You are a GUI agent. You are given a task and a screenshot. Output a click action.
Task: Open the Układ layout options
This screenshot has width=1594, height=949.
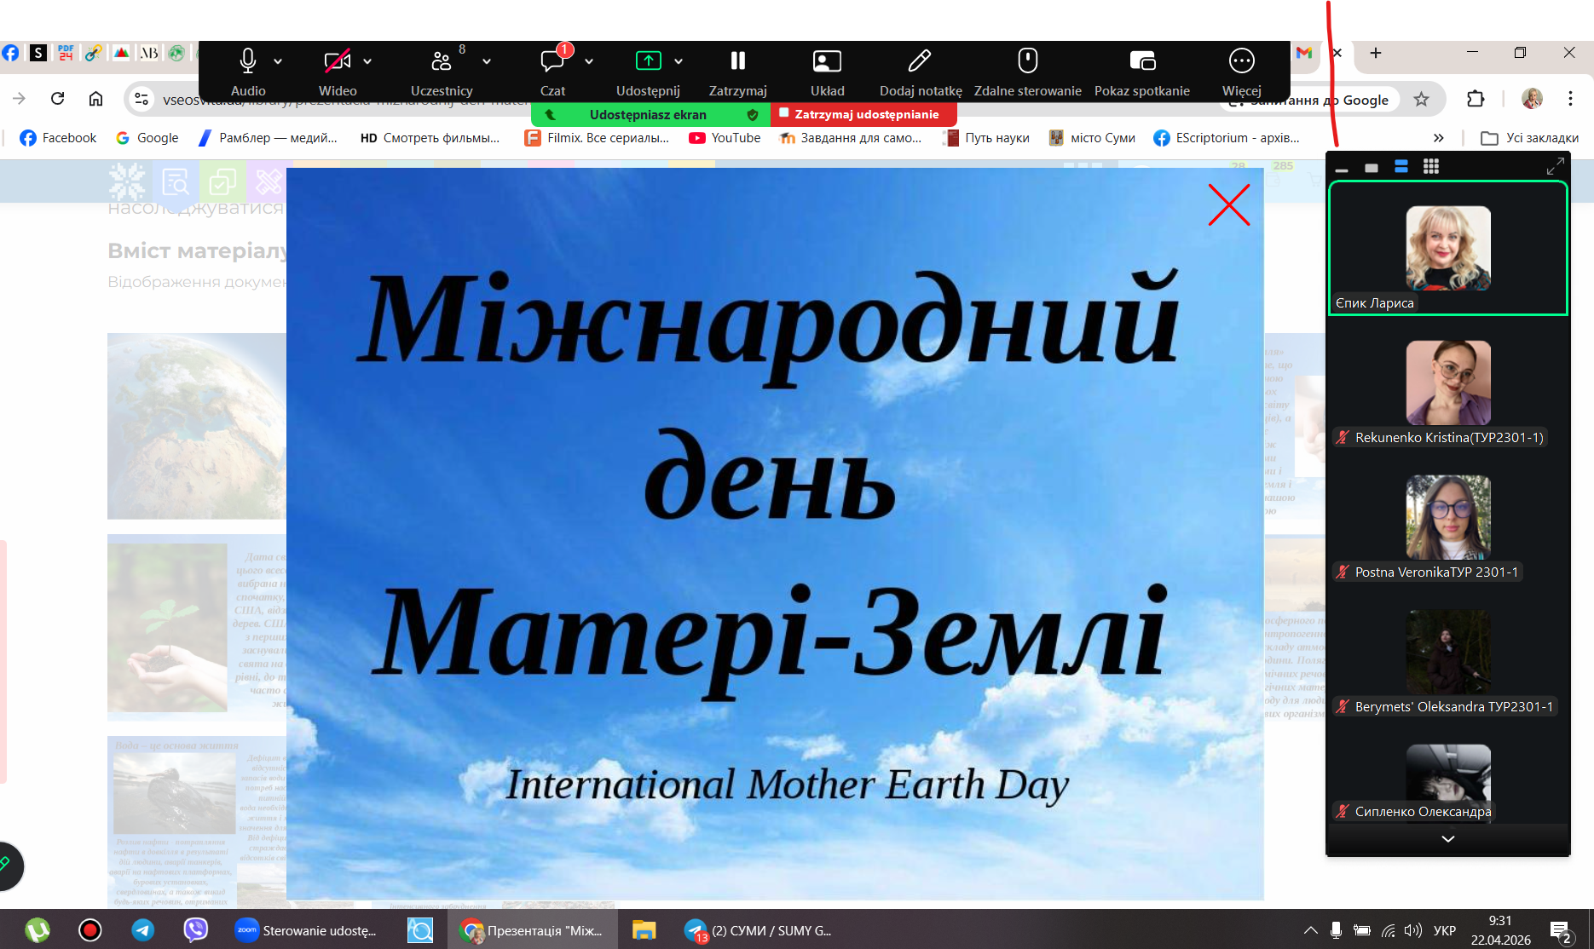[x=827, y=61]
